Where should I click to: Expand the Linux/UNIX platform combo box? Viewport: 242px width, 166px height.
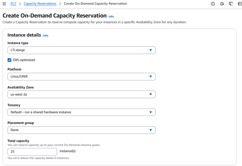click(78, 76)
